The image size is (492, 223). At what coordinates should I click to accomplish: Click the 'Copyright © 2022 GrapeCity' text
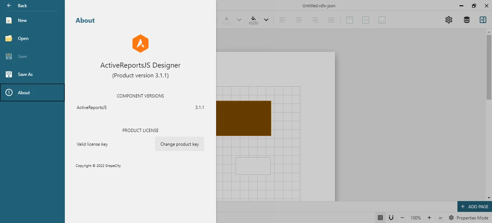point(98,166)
